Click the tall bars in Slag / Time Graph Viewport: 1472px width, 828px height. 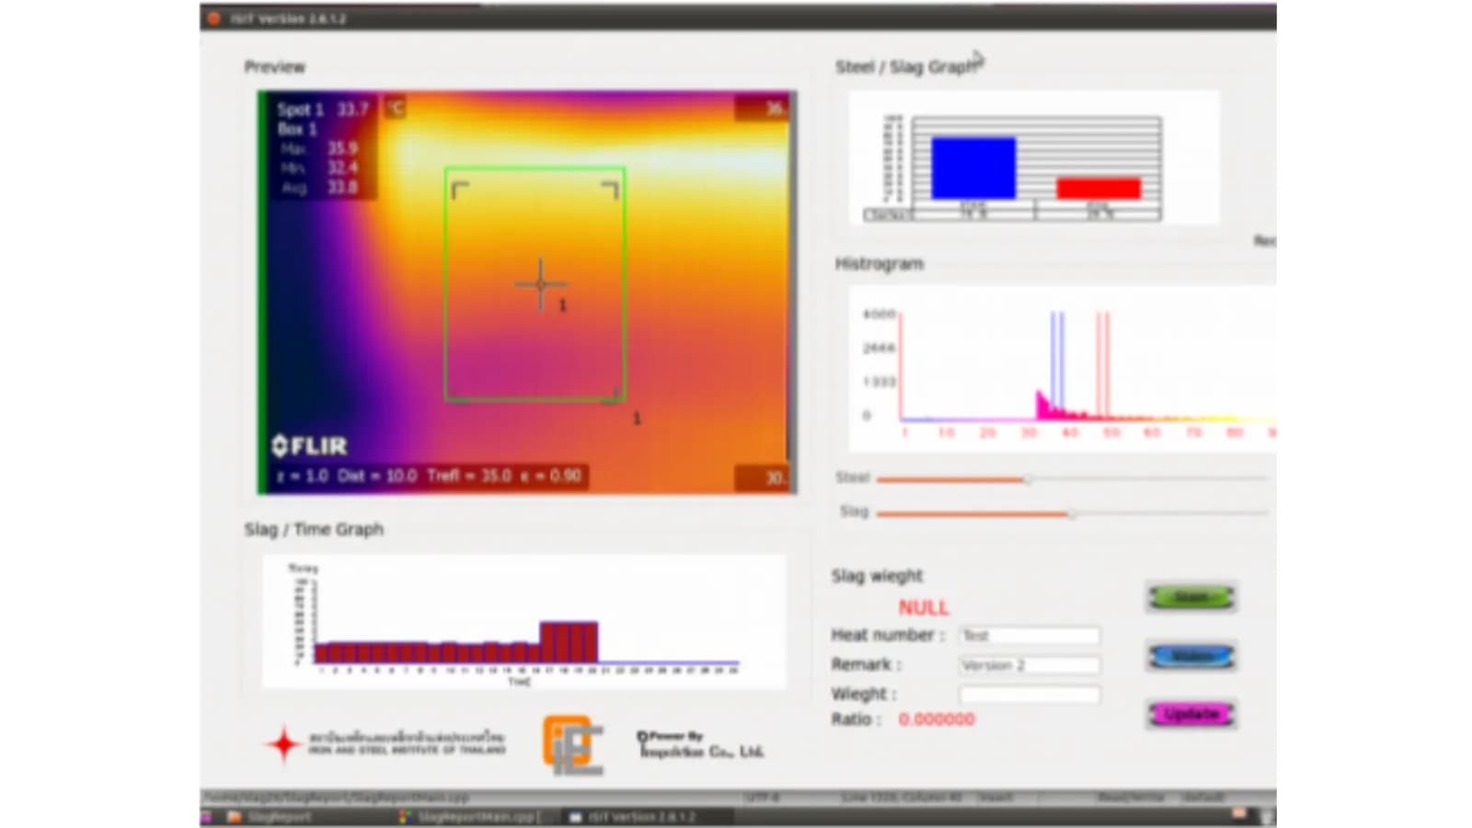point(569,642)
